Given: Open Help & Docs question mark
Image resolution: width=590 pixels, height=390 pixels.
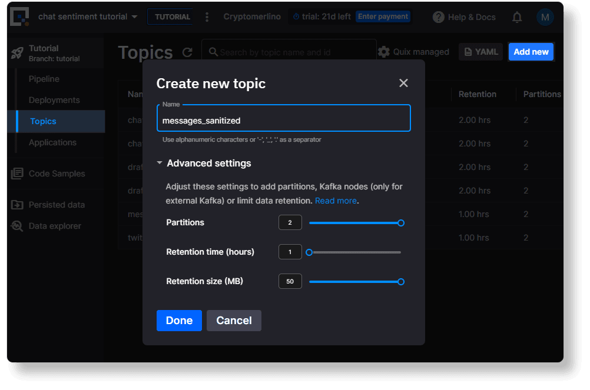Looking at the screenshot, I should 439,17.
